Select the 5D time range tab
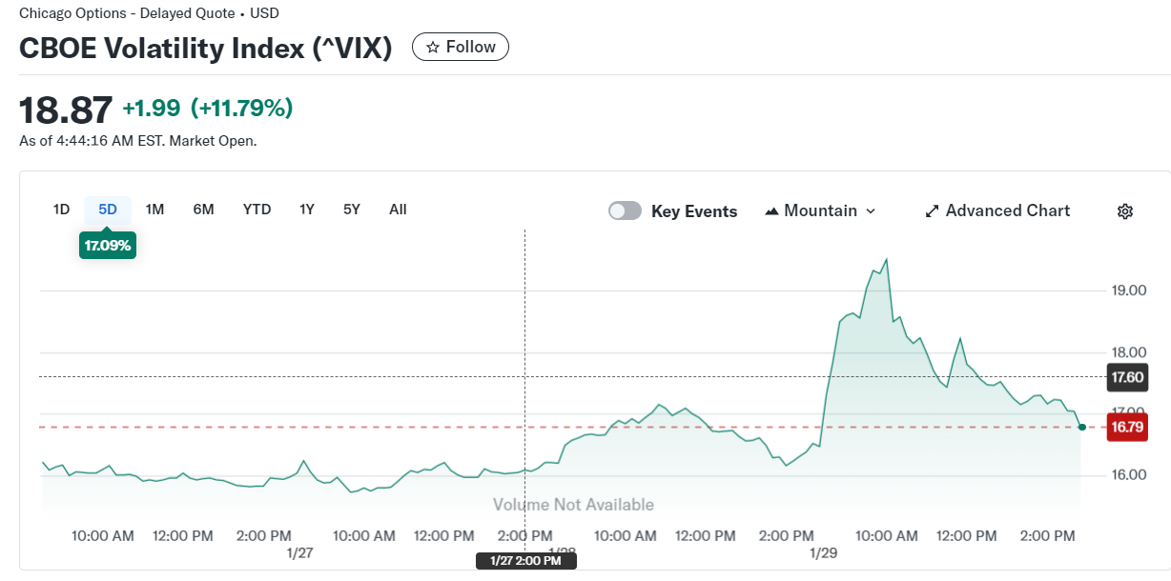 coord(108,210)
